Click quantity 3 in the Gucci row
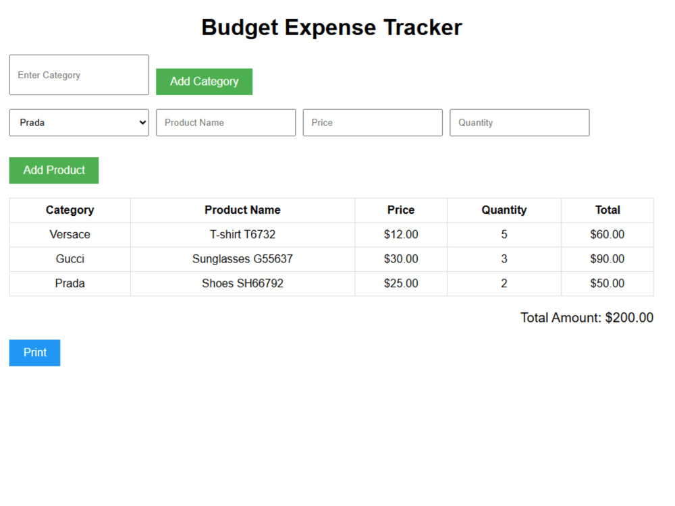 click(x=504, y=260)
